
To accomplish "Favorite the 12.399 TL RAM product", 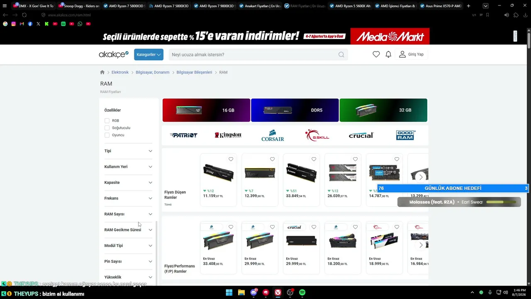I will coord(273,159).
